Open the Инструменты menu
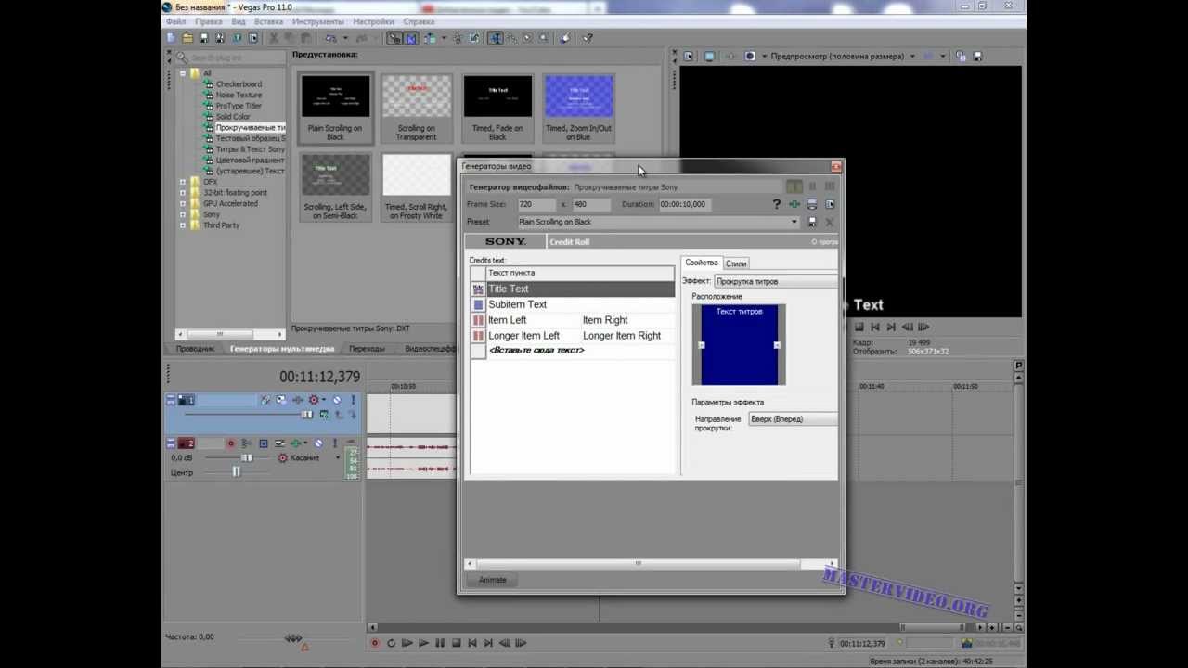 317,21
